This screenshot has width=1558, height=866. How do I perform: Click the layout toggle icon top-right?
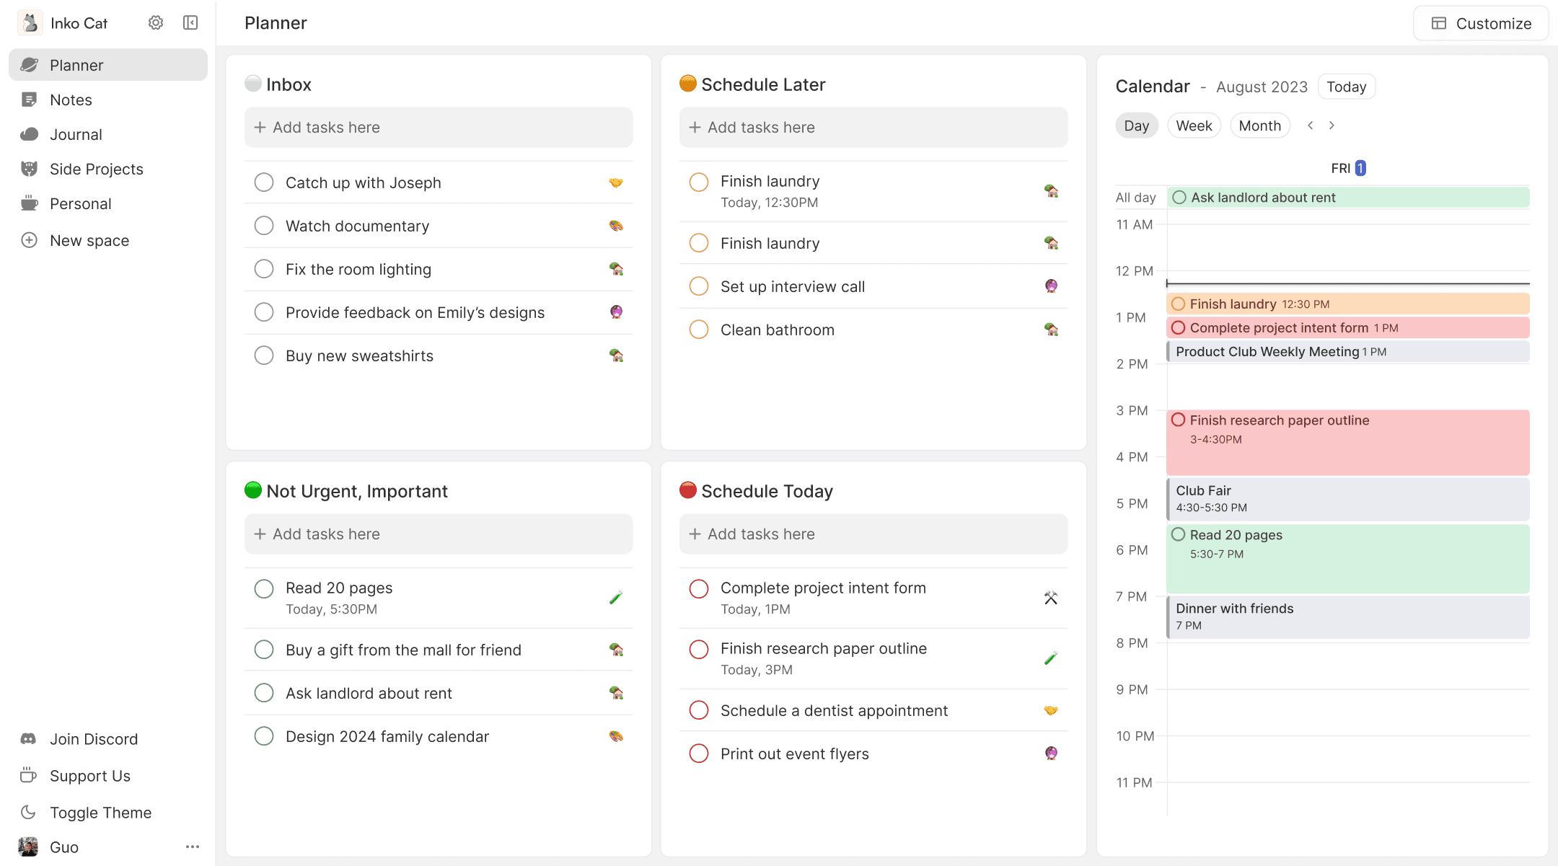[x=1440, y=22]
